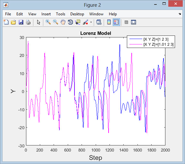185x164 pixels.
Task: Click the Link Plot icon
Action: [x=99, y=22]
